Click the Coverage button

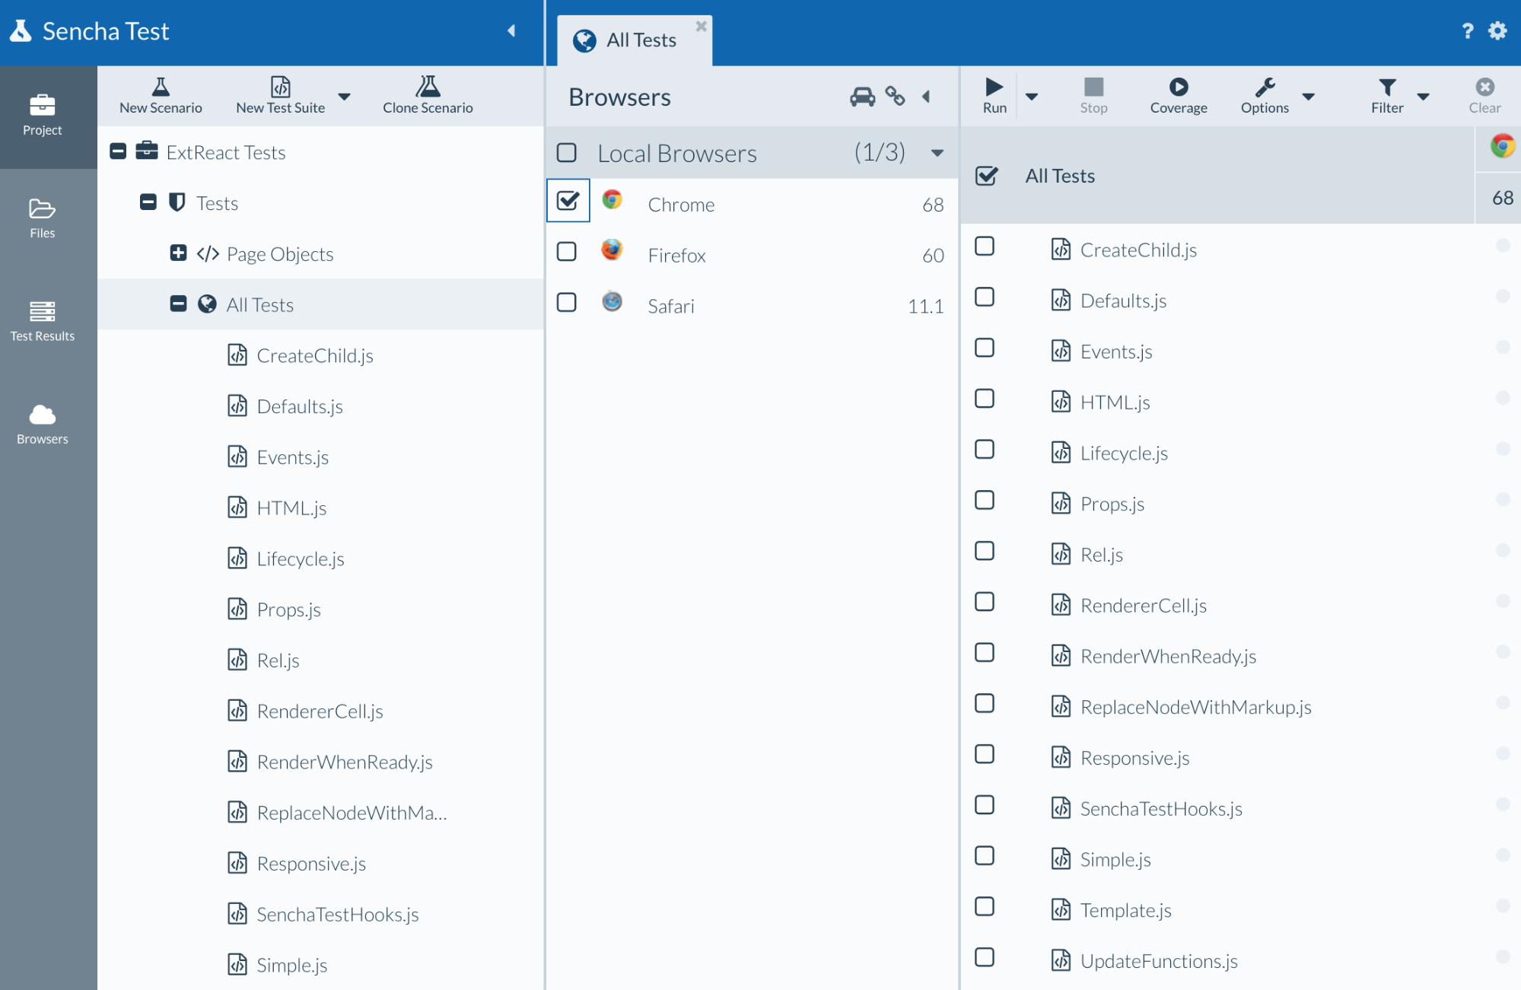coord(1179,96)
